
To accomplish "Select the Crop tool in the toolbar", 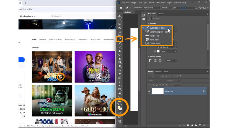I will point(120,31).
